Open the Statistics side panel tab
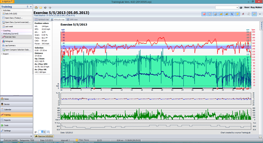 click(x=261, y=26)
